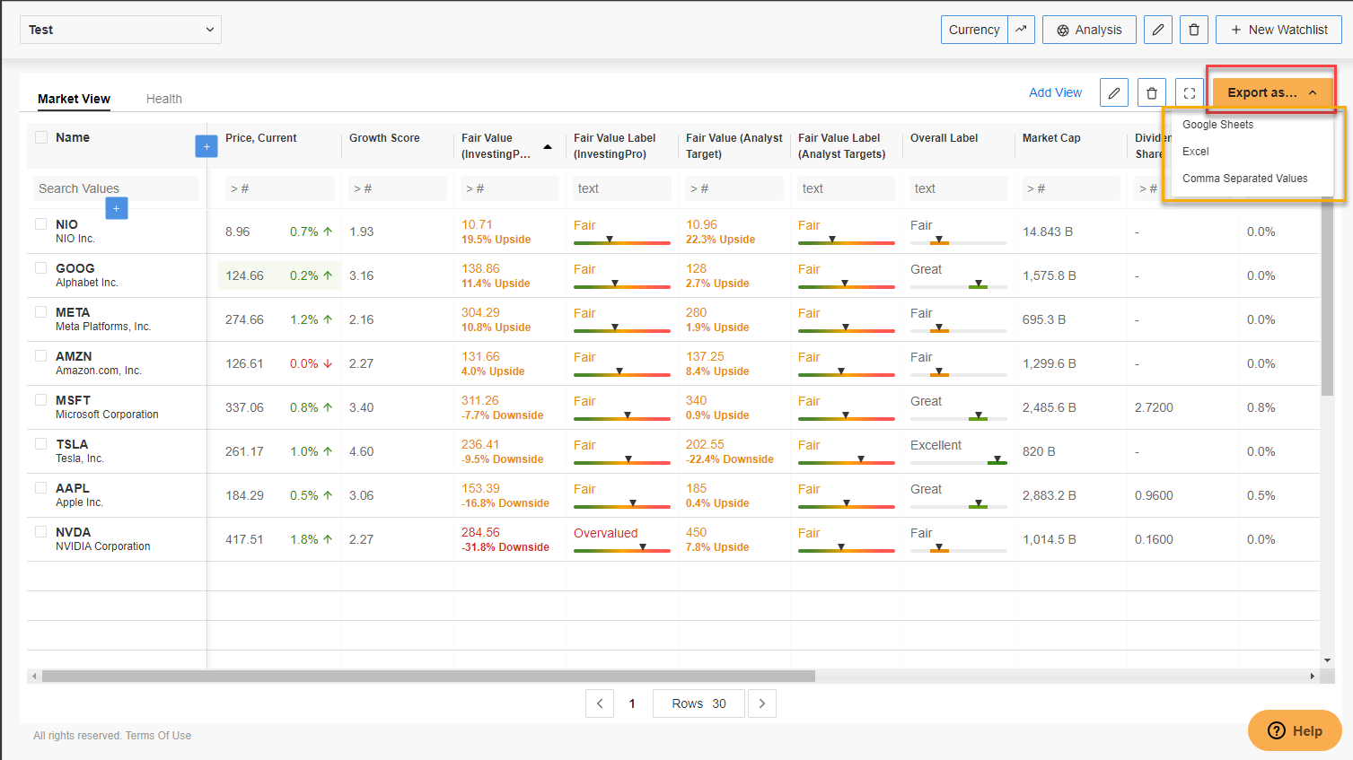Click the Overall Label text filter field
1353x760 pixels.
tap(959, 188)
